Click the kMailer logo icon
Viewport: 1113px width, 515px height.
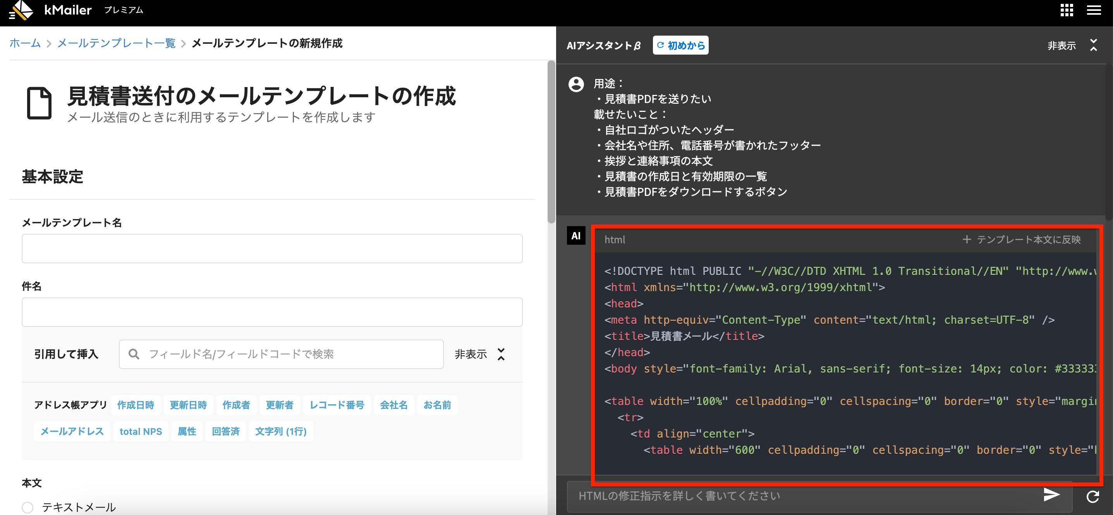(21, 10)
